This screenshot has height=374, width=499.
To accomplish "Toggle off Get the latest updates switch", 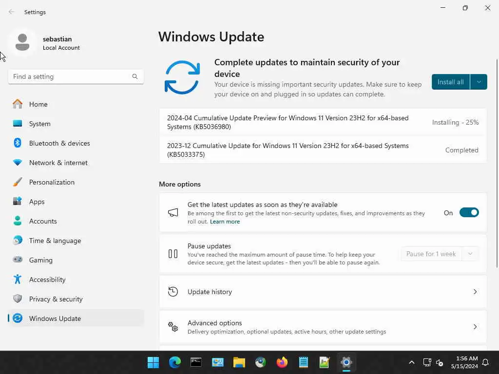I will (x=469, y=212).
